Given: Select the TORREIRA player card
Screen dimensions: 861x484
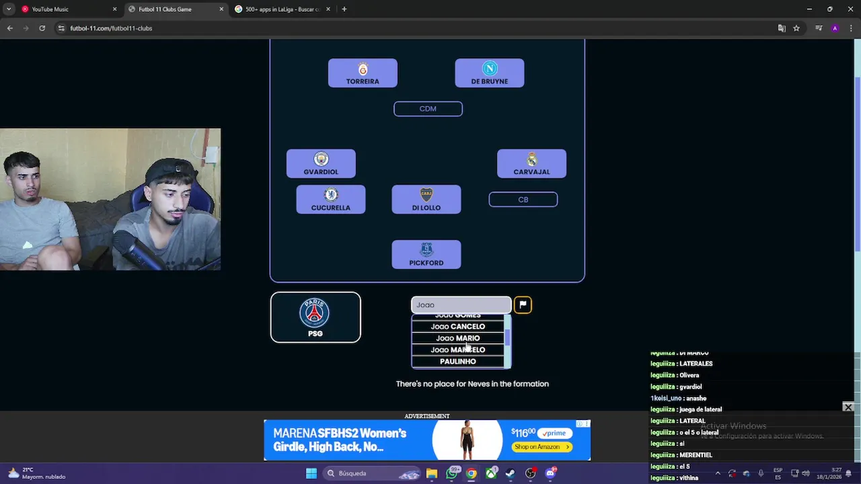Looking at the screenshot, I should (x=363, y=73).
